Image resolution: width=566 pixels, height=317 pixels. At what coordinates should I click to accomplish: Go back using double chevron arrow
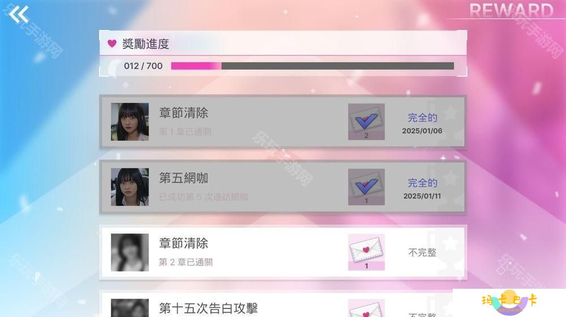pyautogui.click(x=19, y=15)
